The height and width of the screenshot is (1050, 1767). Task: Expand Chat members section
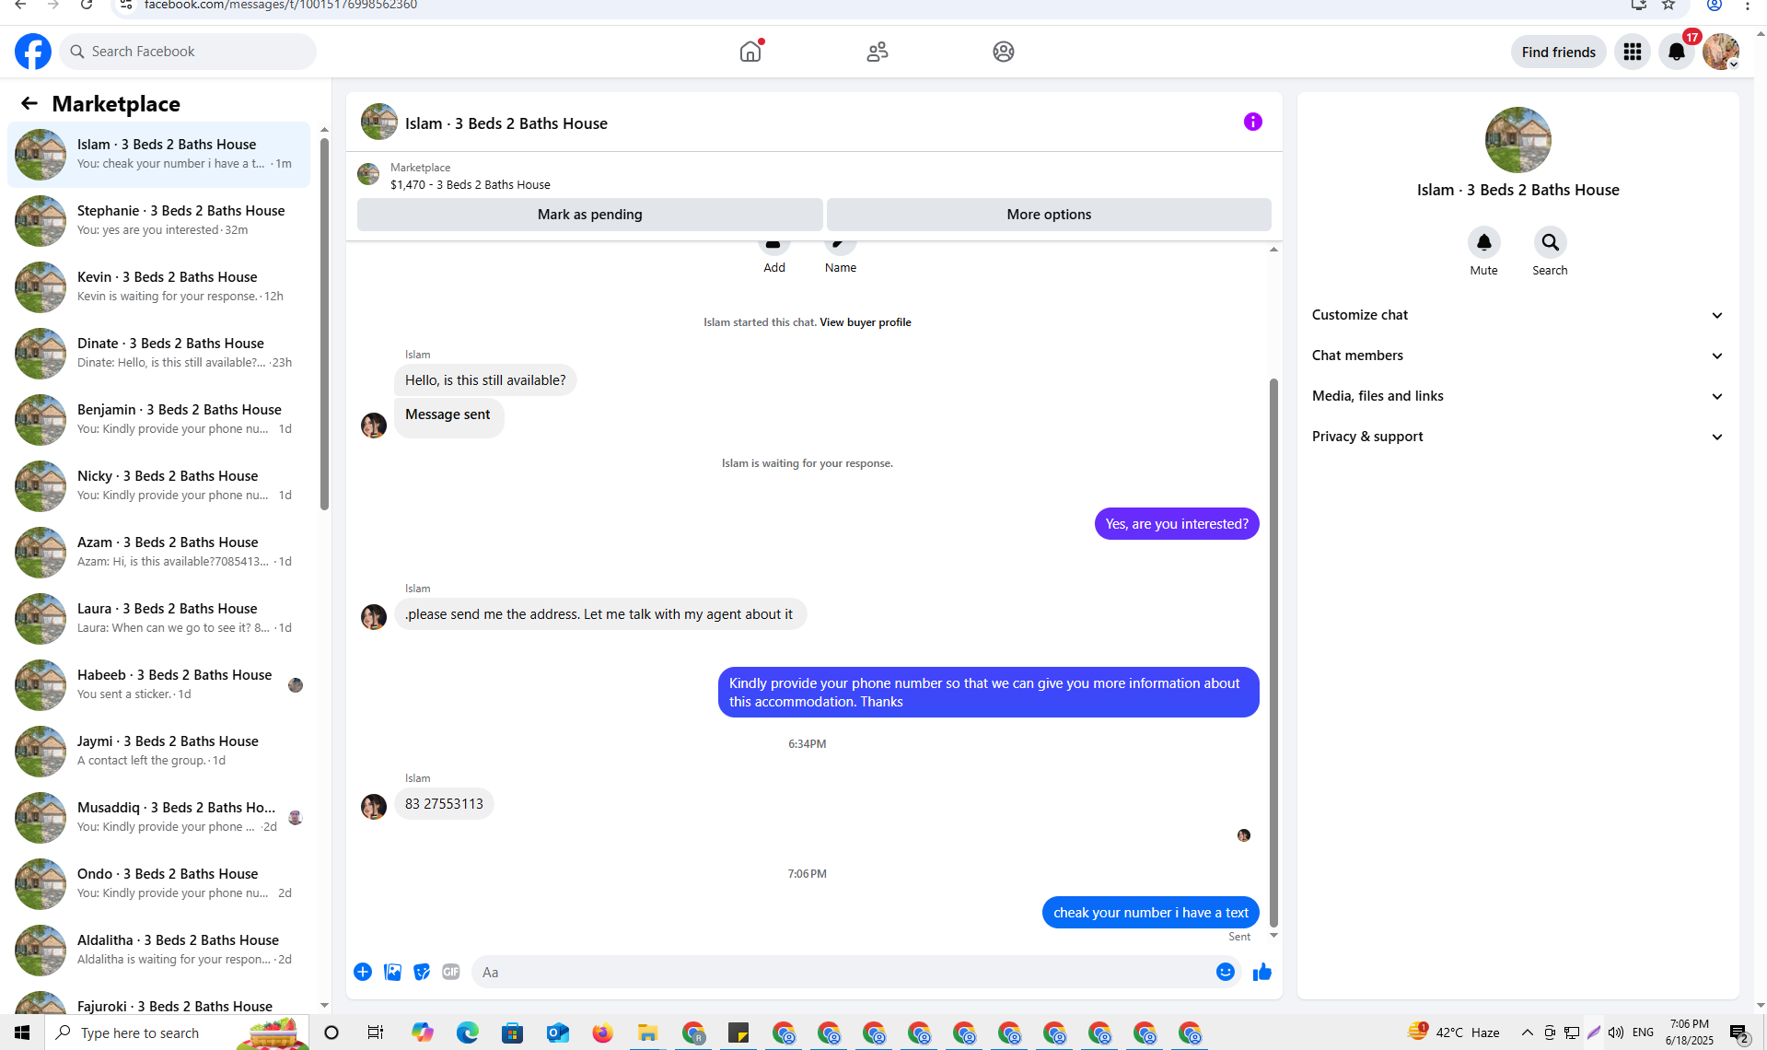tap(1518, 356)
